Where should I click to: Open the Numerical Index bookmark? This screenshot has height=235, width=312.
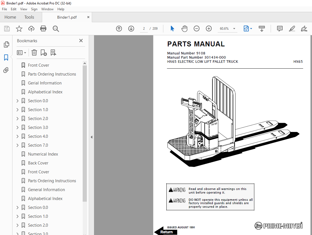point(43,154)
